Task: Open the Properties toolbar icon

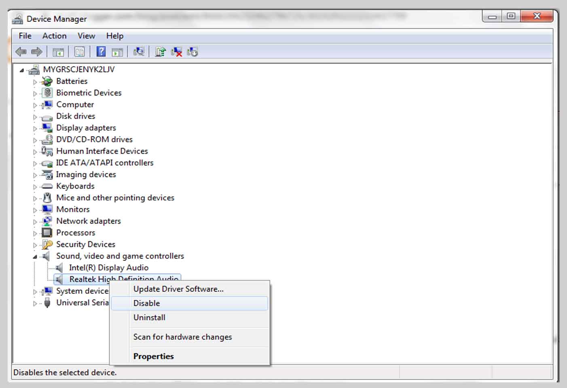Action: click(x=80, y=52)
